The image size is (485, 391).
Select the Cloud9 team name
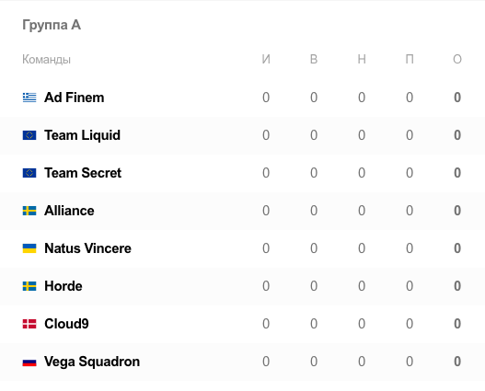pyautogui.click(x=66, y=324)
